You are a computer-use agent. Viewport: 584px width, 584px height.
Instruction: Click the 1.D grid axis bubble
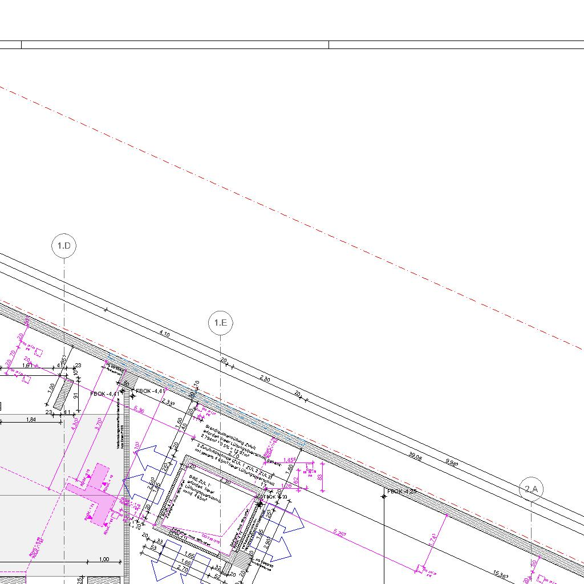(x=64, y=246)
